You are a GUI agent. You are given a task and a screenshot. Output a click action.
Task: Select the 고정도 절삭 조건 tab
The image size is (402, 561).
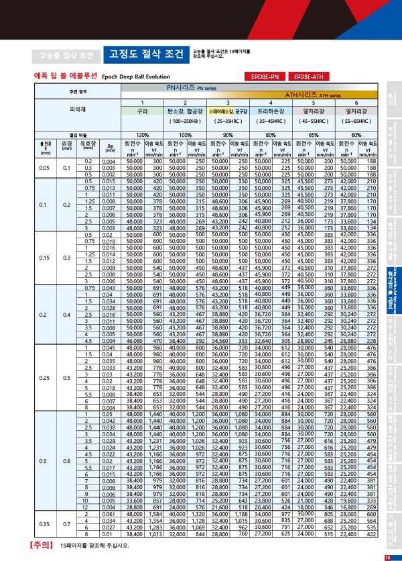click(x=147, y=55)
